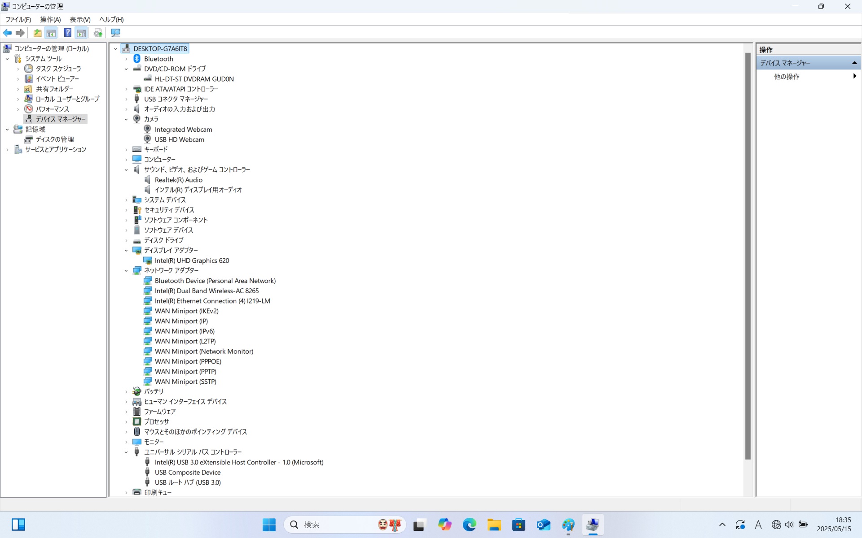862x538 pixels.
Task: Collapse the システム ツール node
Action: tap(7, 59)
